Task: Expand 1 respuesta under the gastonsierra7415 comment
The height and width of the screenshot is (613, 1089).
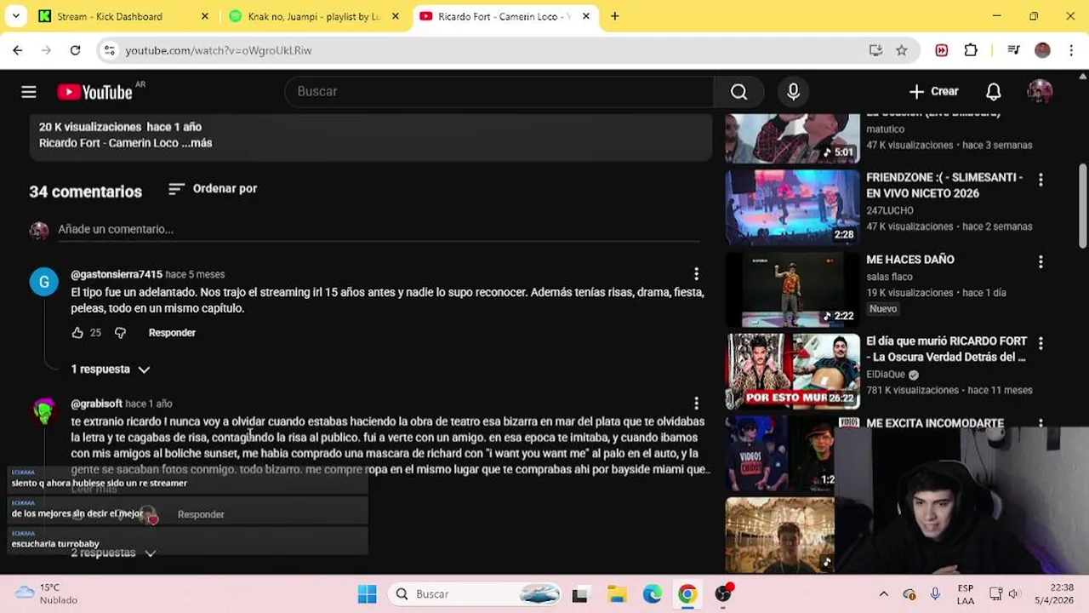Action: tap(111, 370)
